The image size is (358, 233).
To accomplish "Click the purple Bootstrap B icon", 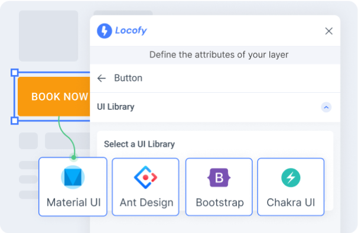I will pyautogui.click(x=219, y=177).
